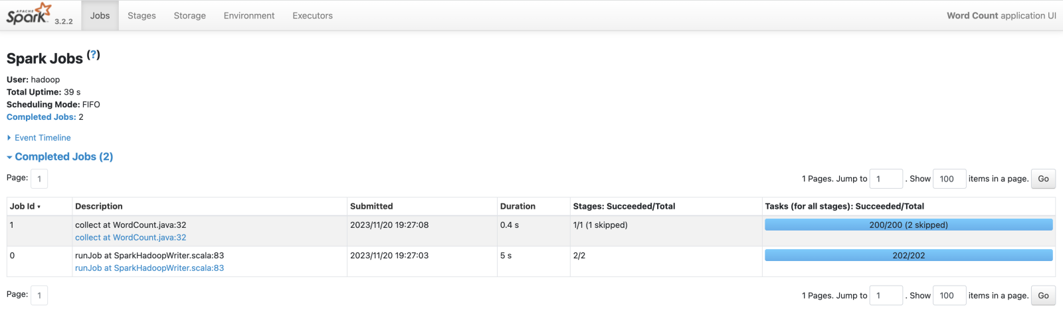Click the Completed Jobs summary link
Viewport: 1063px width, 318px height.
(x=41, y=117)
